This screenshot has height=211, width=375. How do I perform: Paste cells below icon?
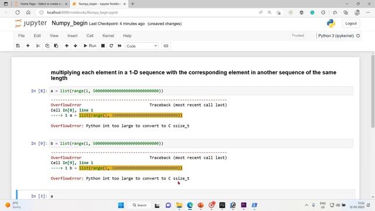tap(56, 46)
